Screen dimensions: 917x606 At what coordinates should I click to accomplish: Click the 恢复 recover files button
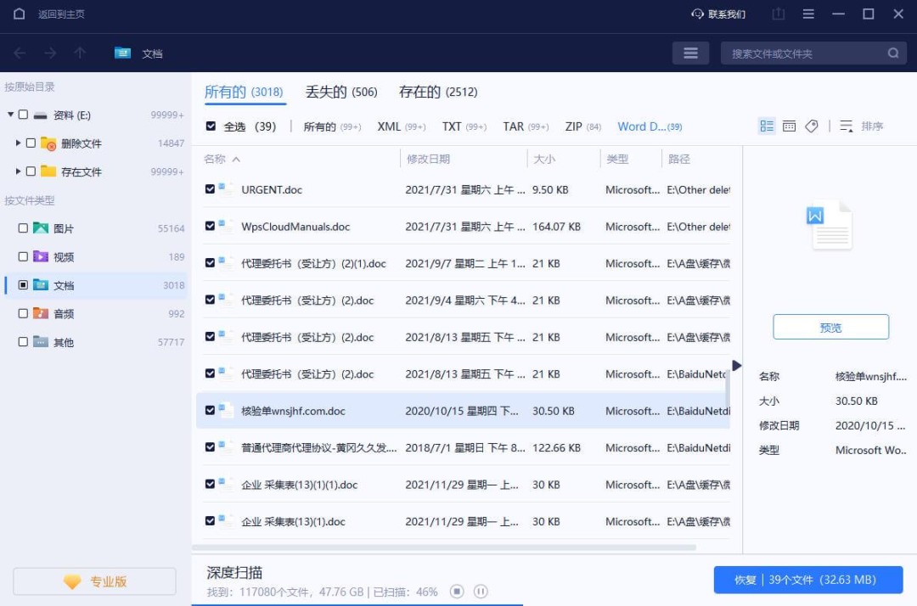[x=807, y=580]
